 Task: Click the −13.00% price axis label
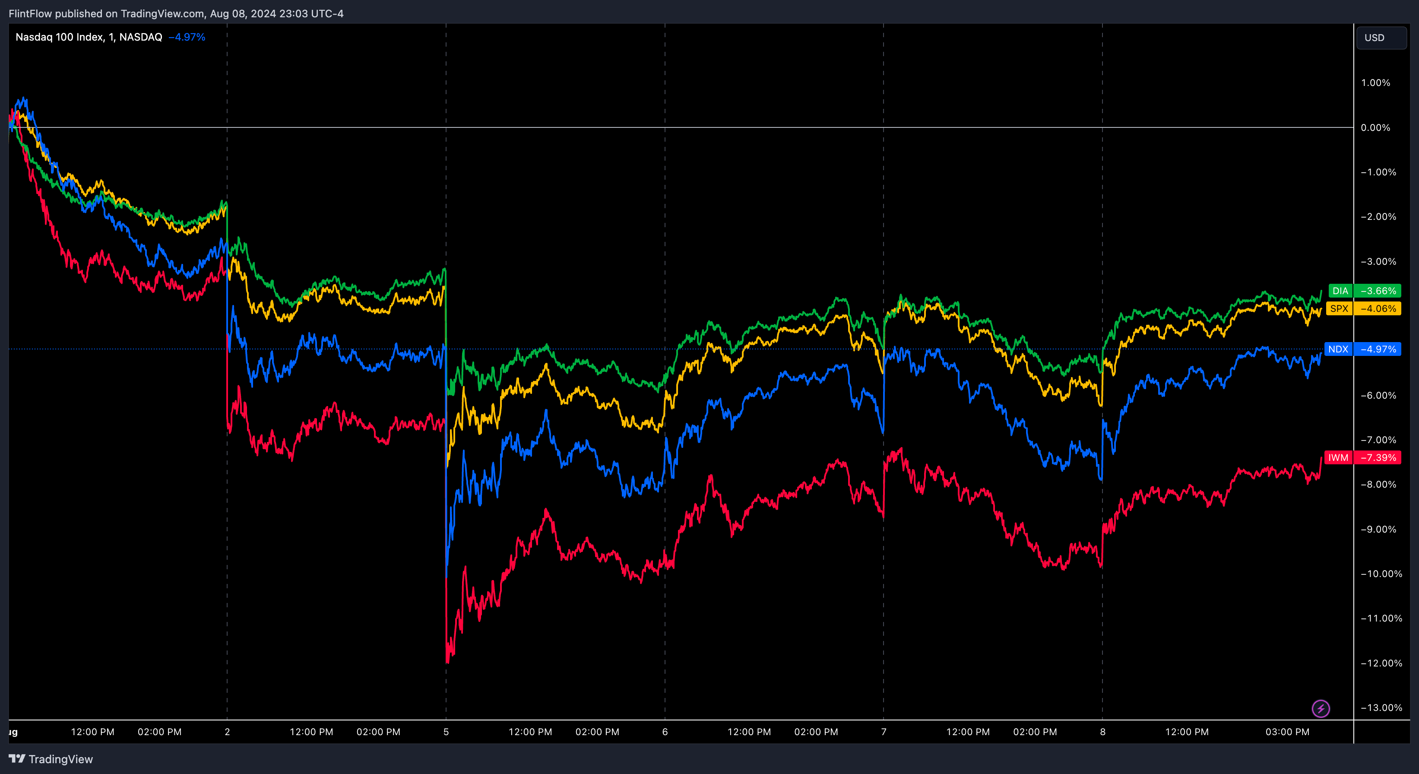[x=1381, y=707]
